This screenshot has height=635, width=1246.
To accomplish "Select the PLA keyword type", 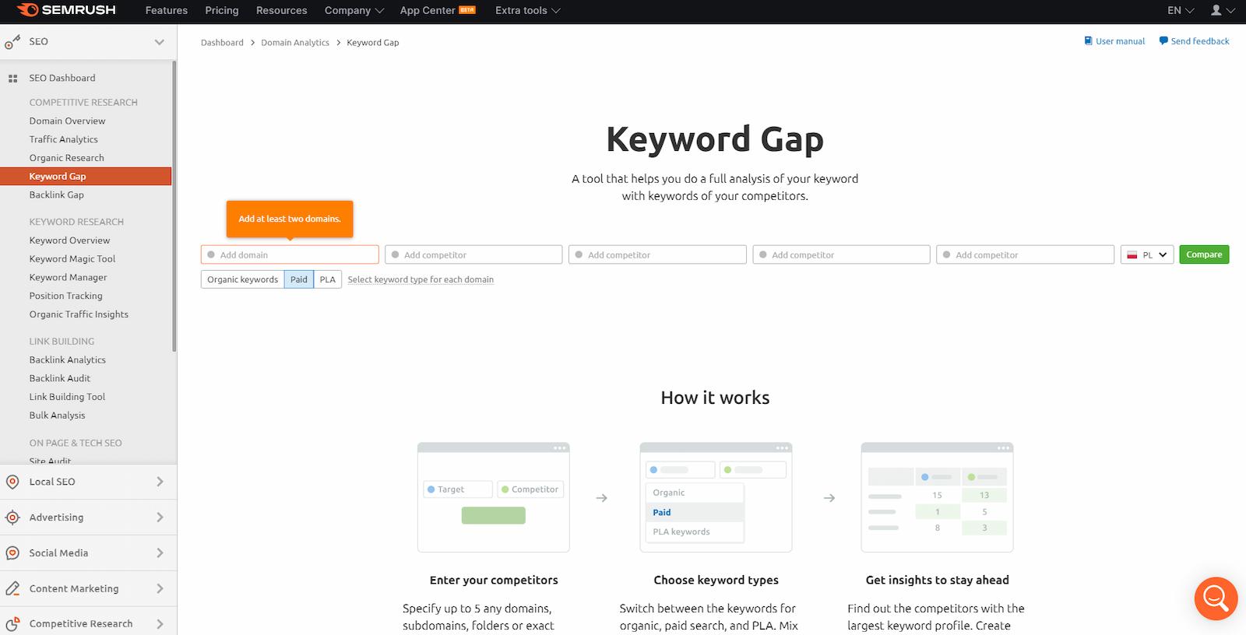I will (328, 279).
